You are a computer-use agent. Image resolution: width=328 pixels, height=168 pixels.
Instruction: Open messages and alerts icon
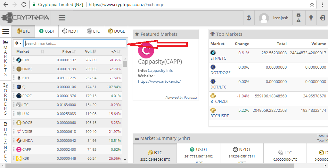click(299, 18)
